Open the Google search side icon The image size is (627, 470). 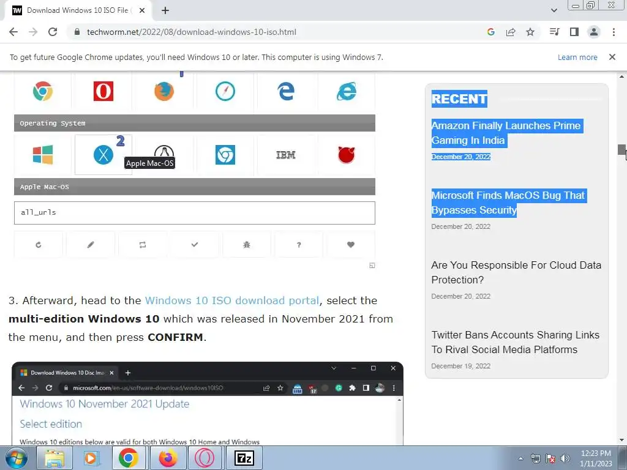[491, 32]
